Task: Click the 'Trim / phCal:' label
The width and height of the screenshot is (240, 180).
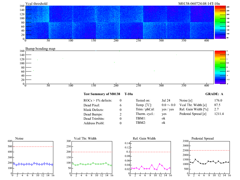Action: 145,109
